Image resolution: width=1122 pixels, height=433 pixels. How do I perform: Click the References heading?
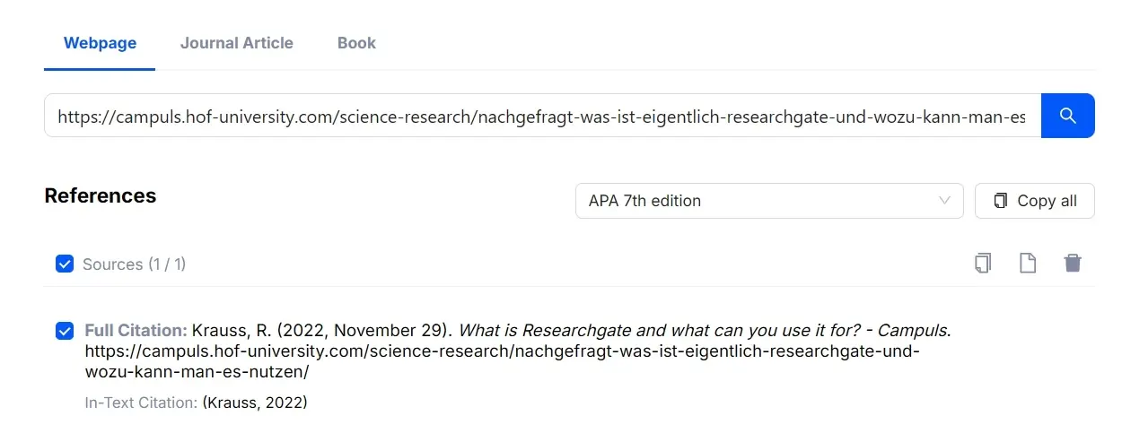[101, 196]
